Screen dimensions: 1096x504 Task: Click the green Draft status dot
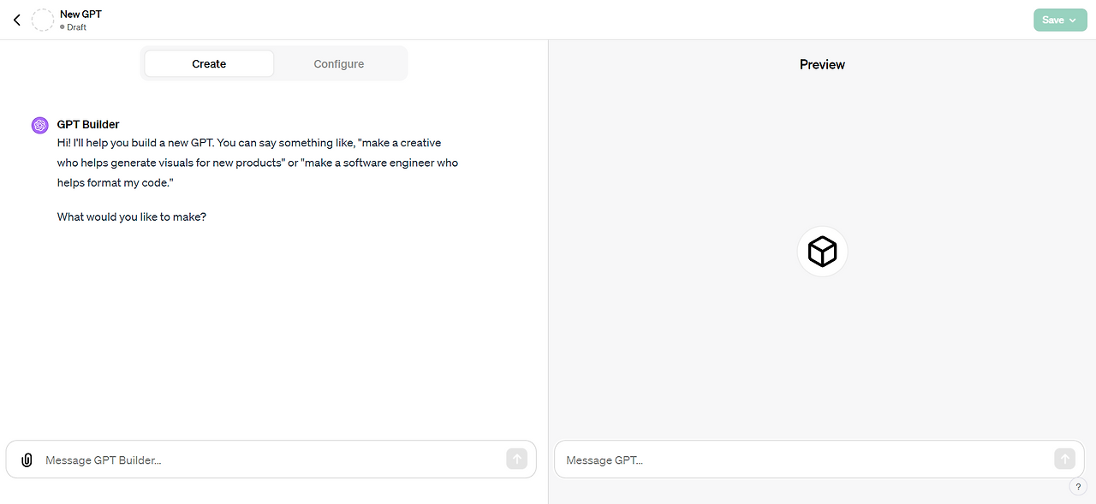[62, 27]
